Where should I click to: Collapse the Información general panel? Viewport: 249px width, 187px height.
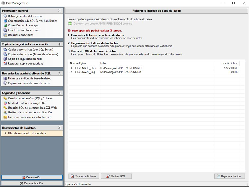[x=60, y=11]
